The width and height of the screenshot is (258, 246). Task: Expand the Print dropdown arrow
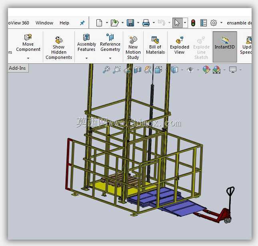pyautogui.click(x=154, y=22)
